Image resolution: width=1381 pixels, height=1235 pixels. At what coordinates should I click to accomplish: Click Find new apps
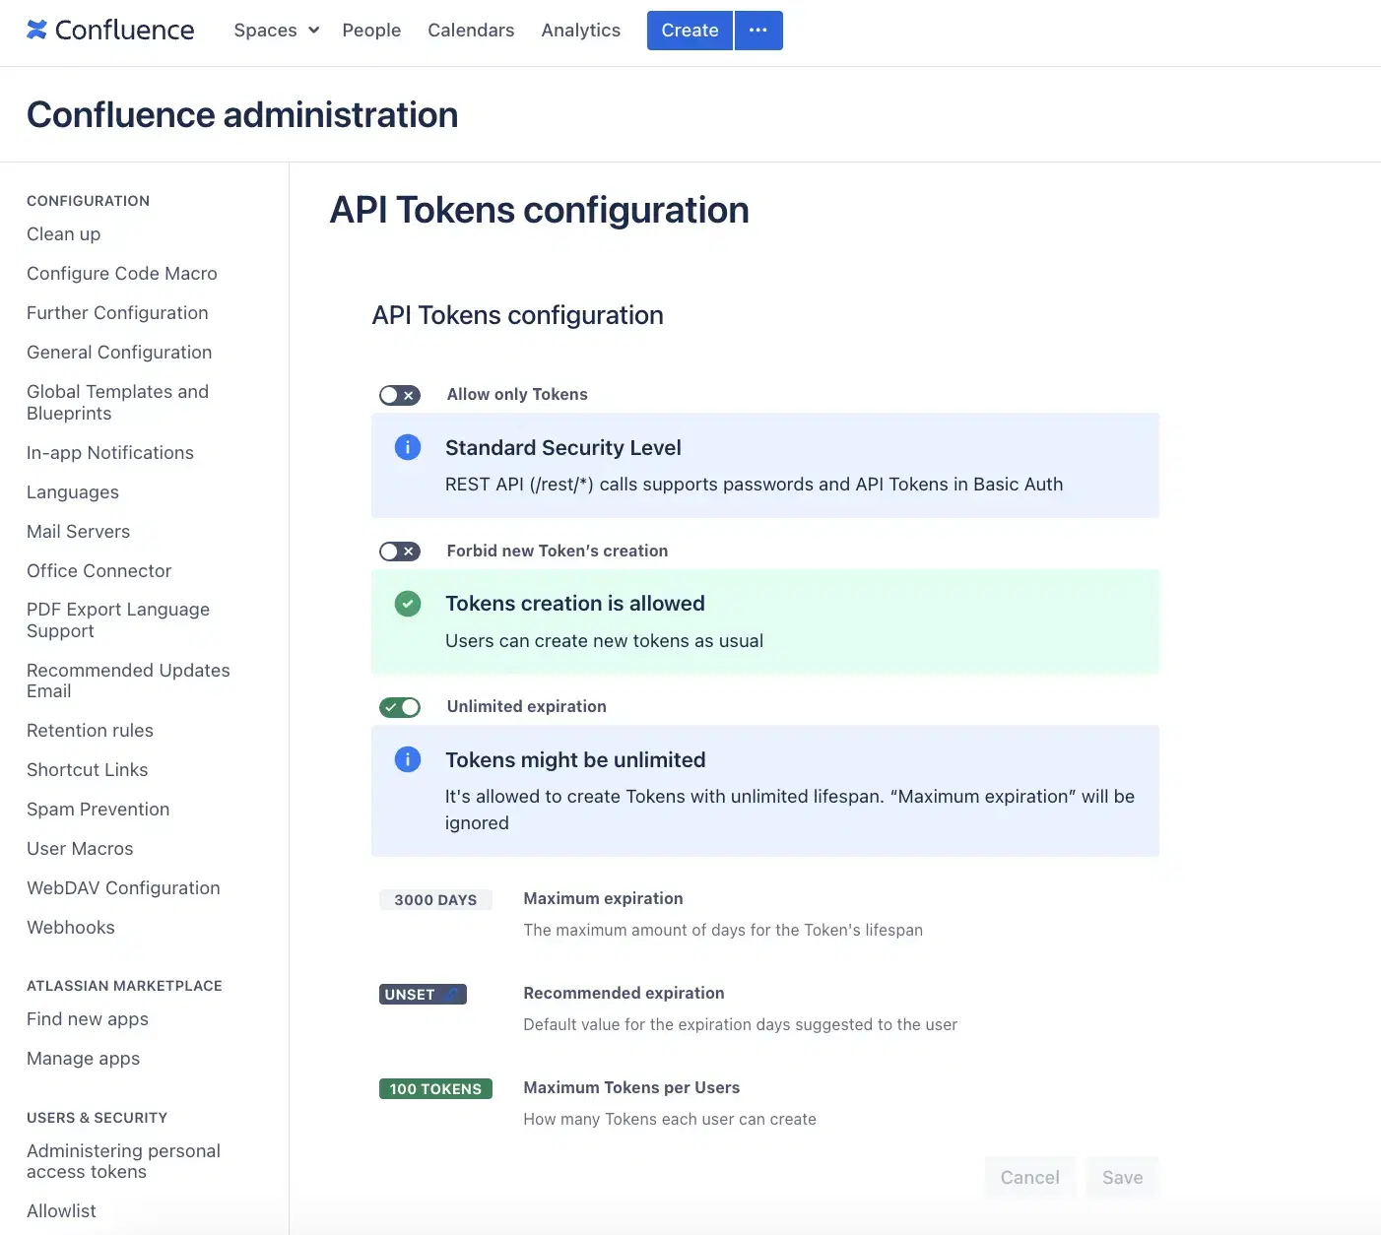(x=88, y=1019)
